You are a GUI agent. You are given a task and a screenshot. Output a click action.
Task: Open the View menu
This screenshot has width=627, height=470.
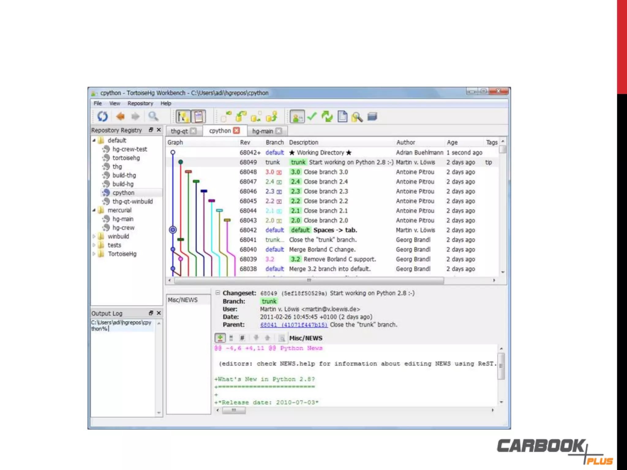[x=115, y=103]
